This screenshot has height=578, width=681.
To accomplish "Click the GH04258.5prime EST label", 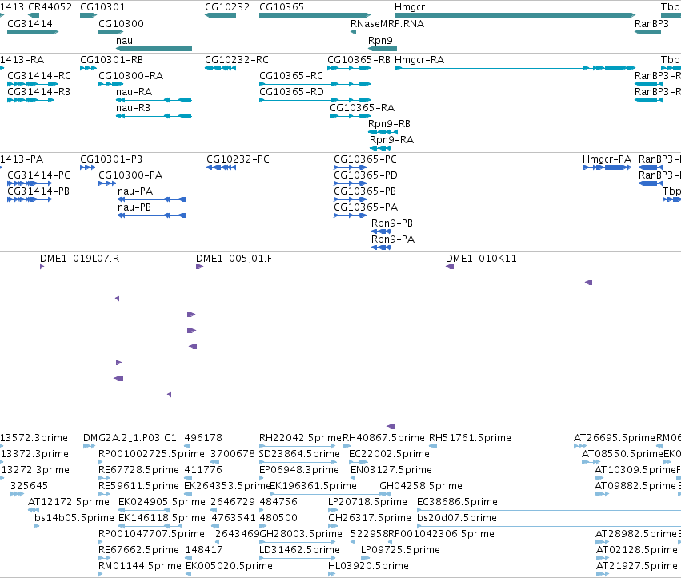I will click(x=421, y=486).
